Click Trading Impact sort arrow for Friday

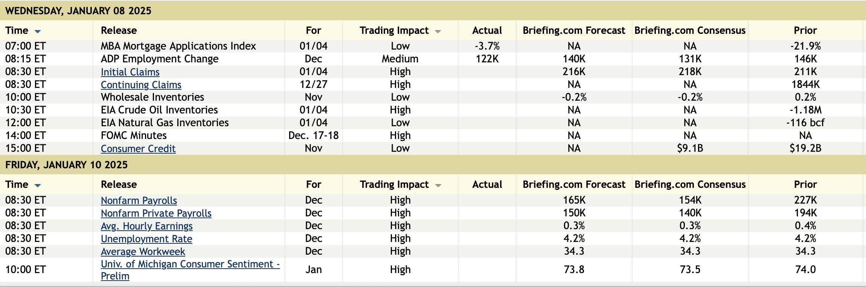coord(438,185)
